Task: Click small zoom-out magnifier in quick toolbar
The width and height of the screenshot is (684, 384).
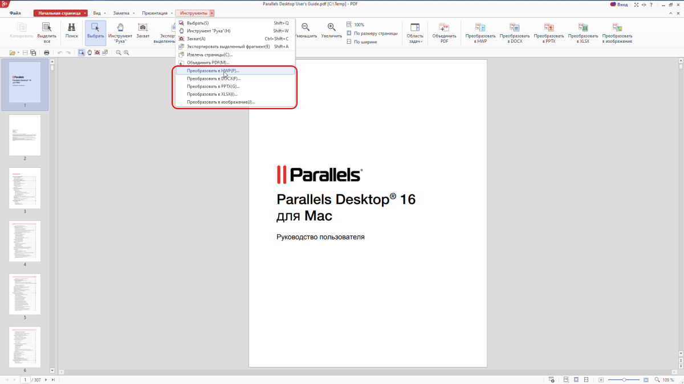Action: 119,52
